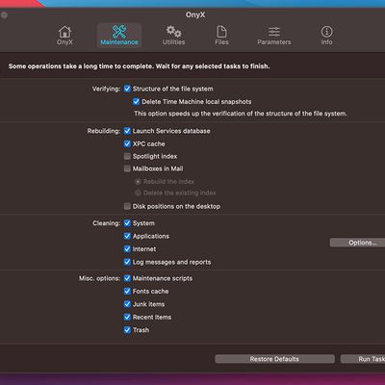
Task: Click Restore Defaults button
Action: pyautogui.click(x=274, y=359)
